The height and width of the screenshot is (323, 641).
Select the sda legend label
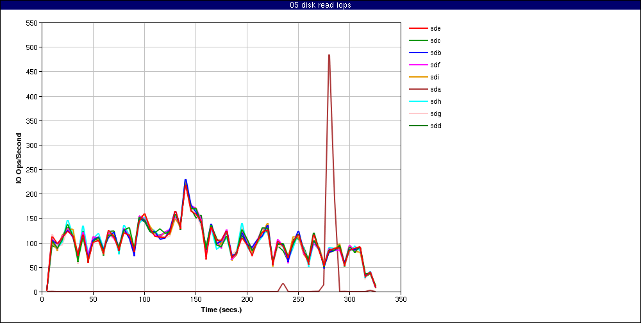435,89
